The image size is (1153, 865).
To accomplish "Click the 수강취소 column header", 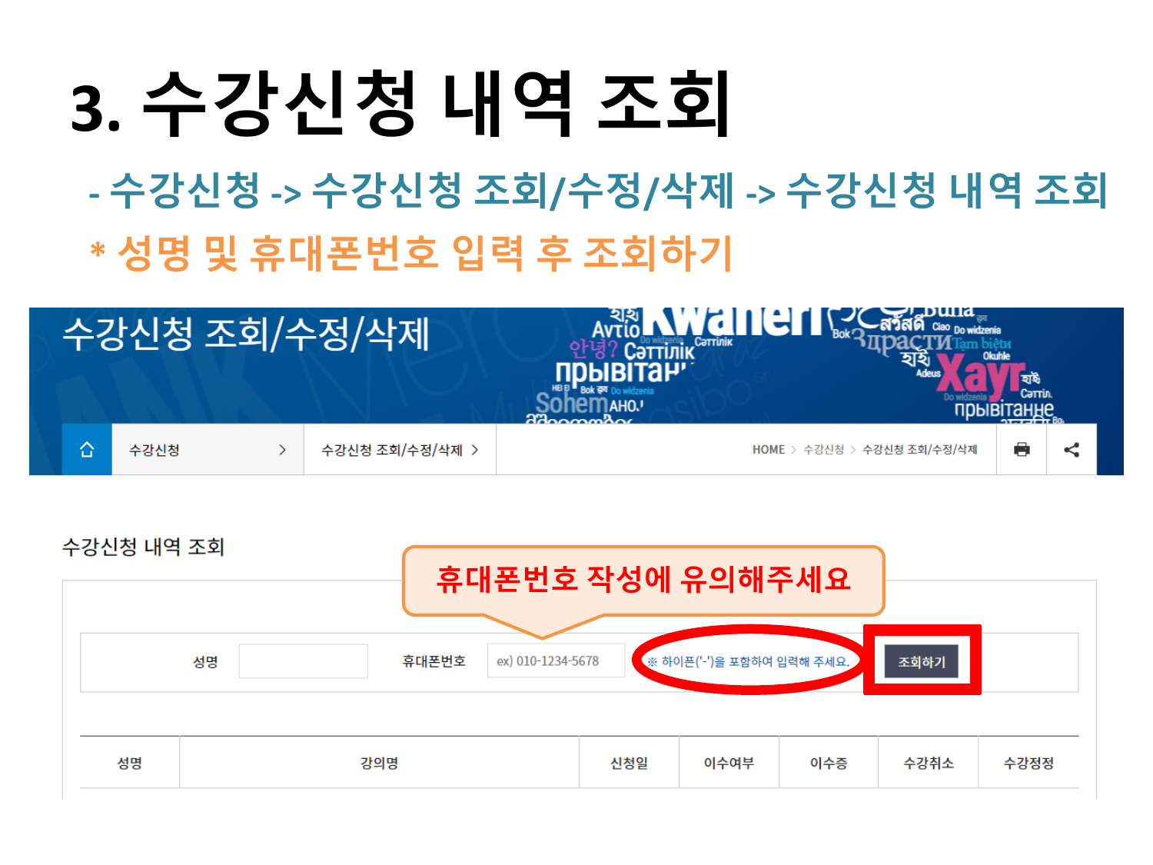I will coord(929,763).
